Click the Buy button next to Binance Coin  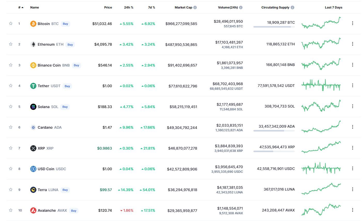(76, 65)
